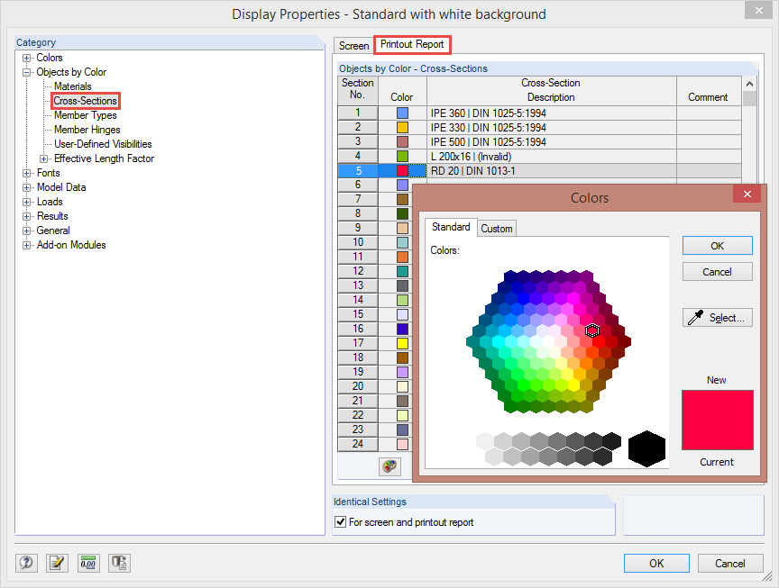Pick the black hexagon in color picker
779x588 pixels.
[x=646, y=448]
